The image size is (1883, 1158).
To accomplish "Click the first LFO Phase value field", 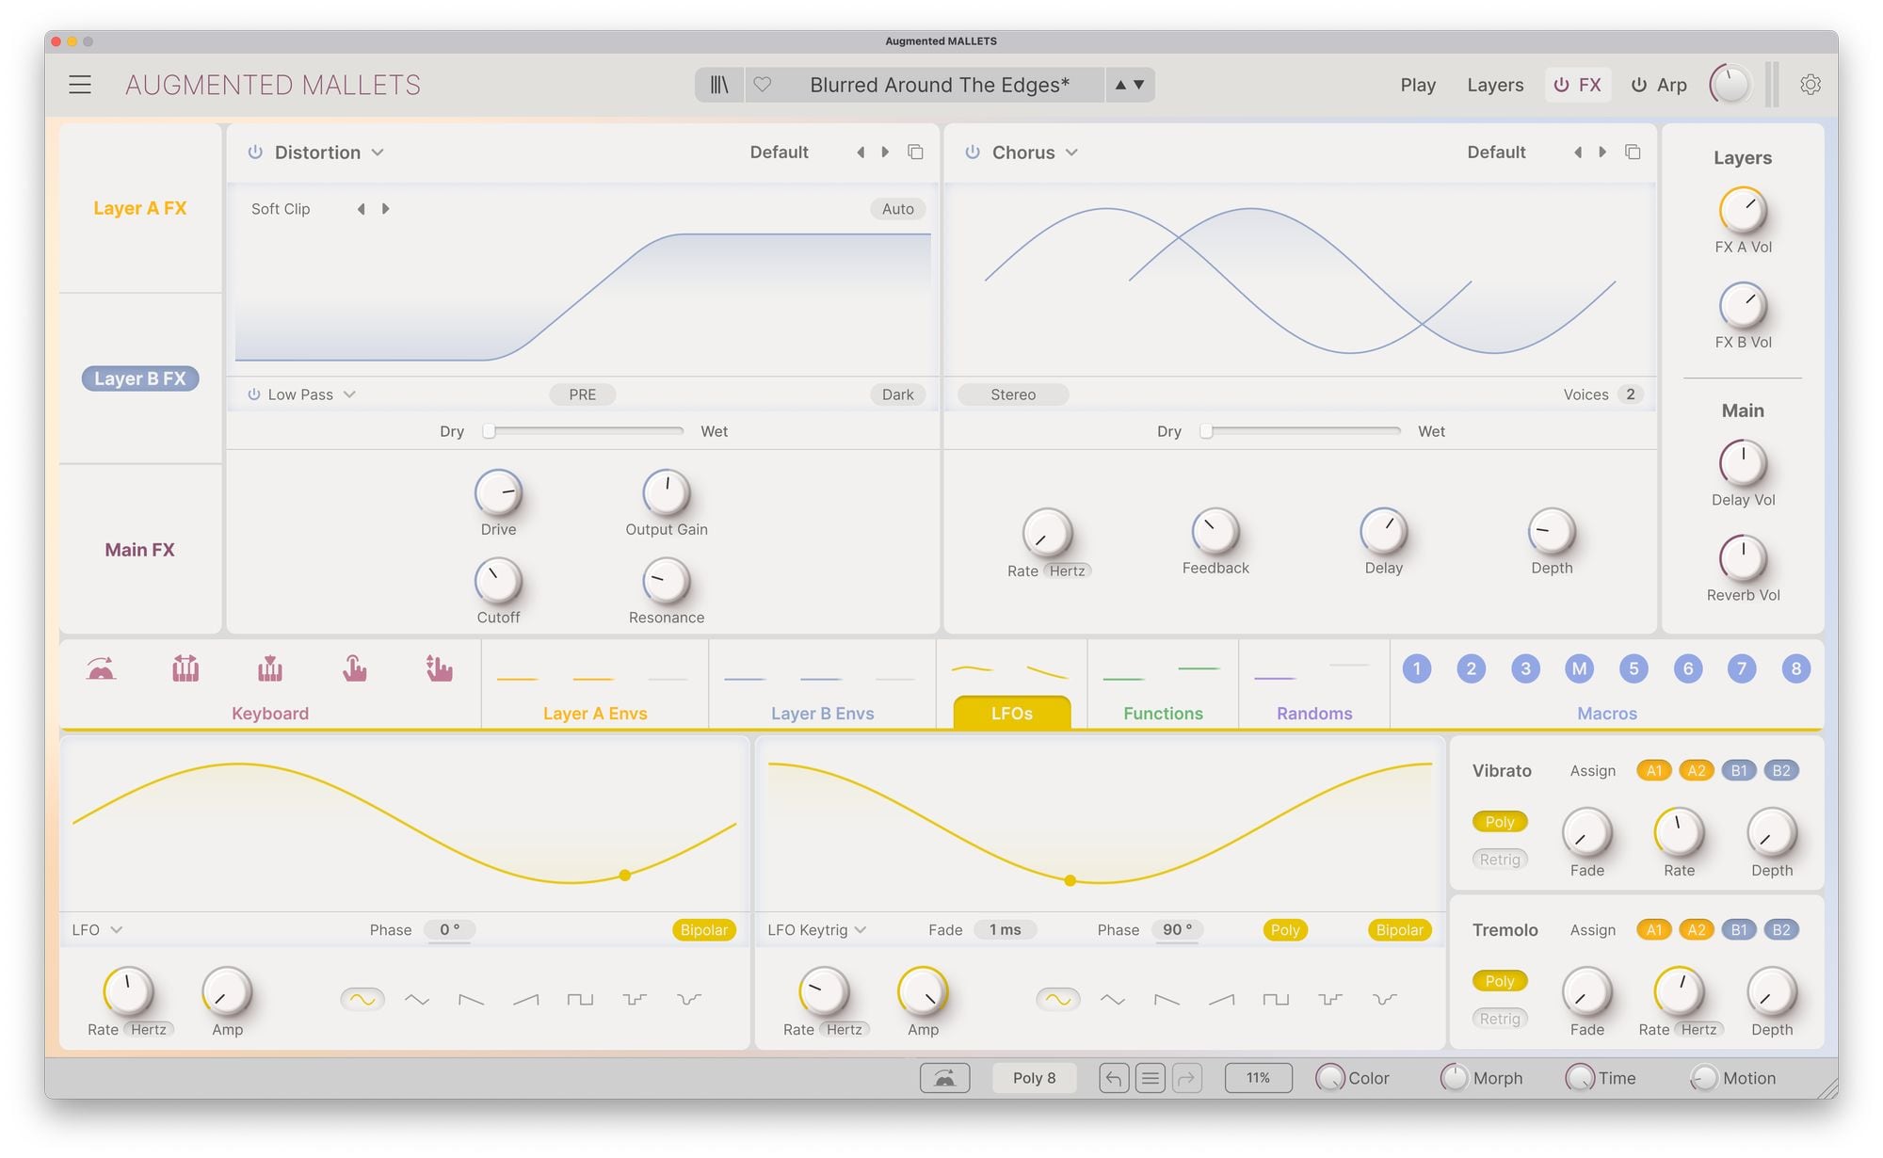I will (450, 930).
